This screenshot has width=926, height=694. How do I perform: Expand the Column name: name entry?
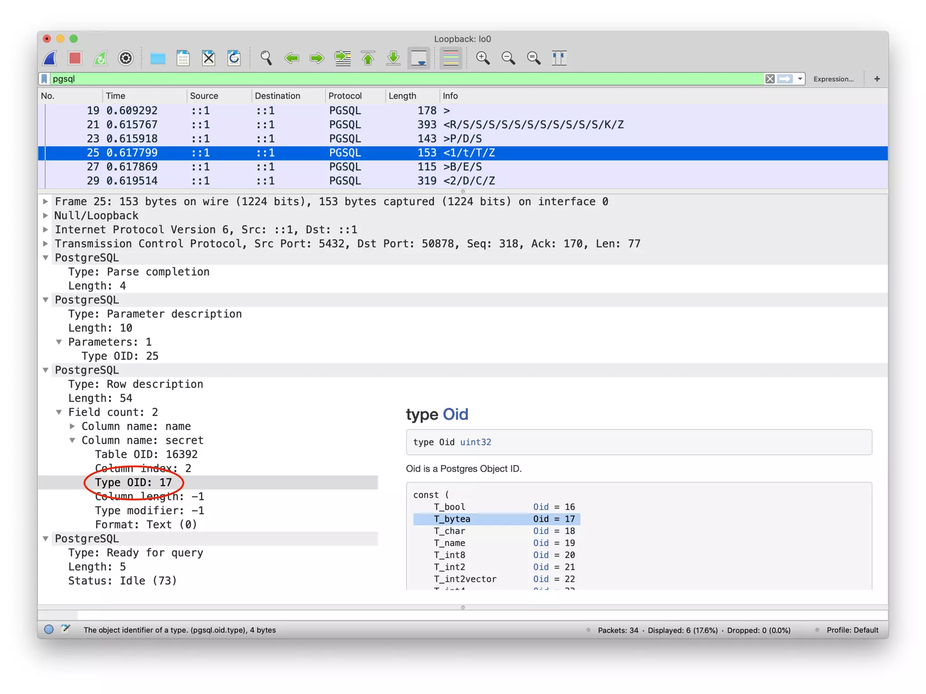72,426
